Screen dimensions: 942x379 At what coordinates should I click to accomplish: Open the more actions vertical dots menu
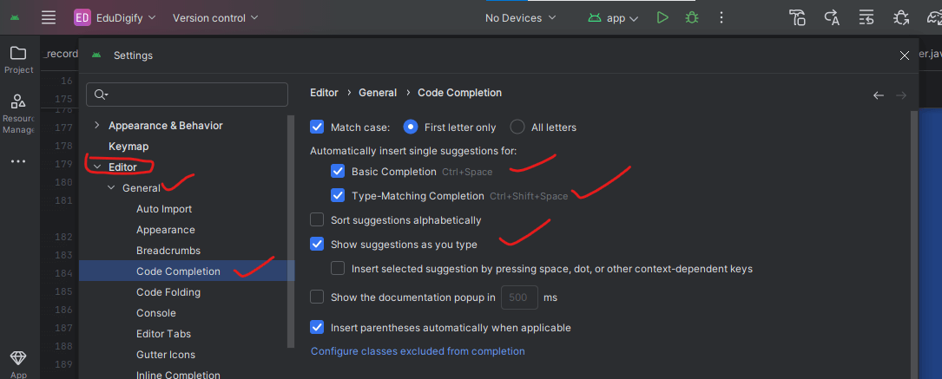click(721, 18)
